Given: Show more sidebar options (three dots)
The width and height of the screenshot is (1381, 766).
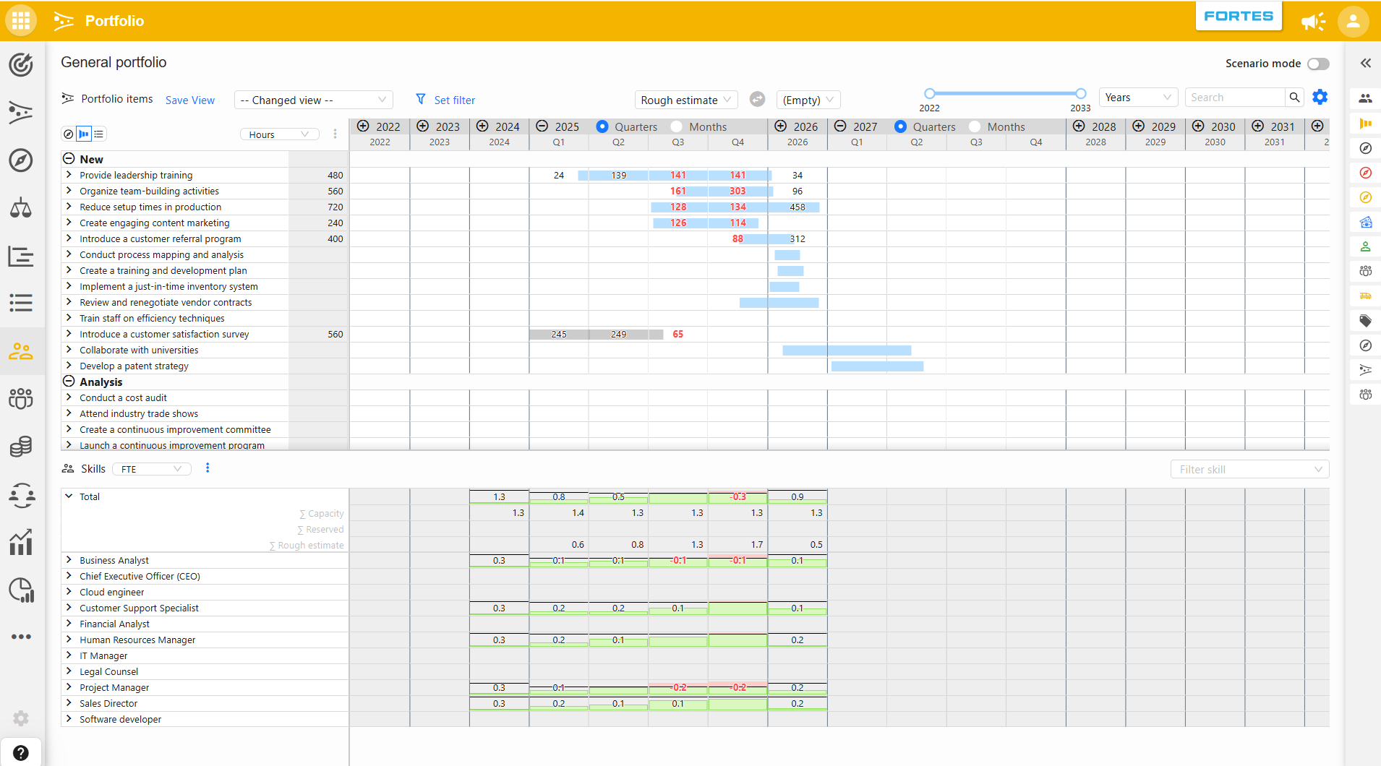Looking at the screenshot, I should click(21, 637).
